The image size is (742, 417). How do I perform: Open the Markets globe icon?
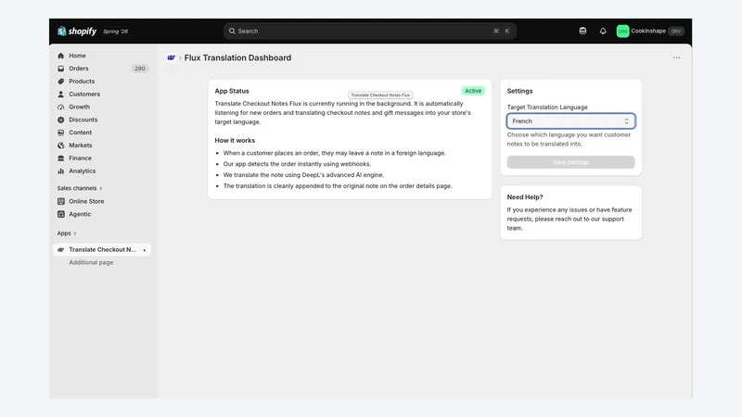click(x=60, y=145)
